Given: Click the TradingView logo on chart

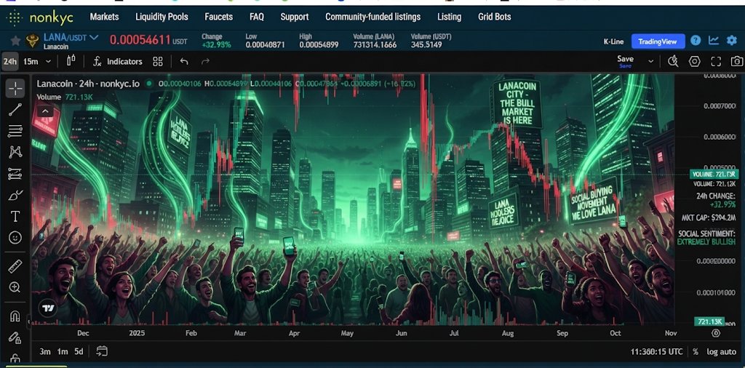Looking at the screenshot, I should tap(47, 308).
